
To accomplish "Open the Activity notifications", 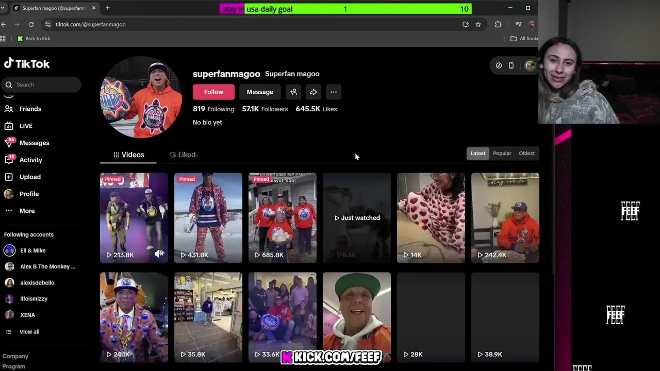I will 30,160.
